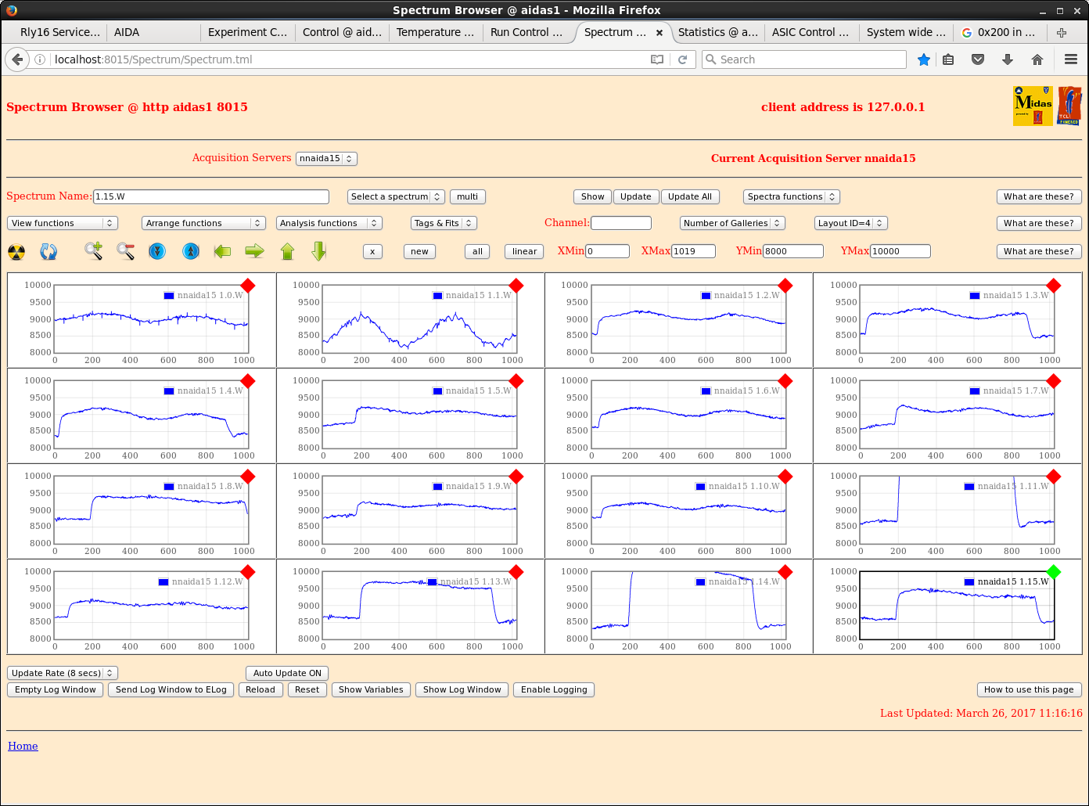Click the Midas logo icon
1089x806 pixels.
coord(1033,106)
